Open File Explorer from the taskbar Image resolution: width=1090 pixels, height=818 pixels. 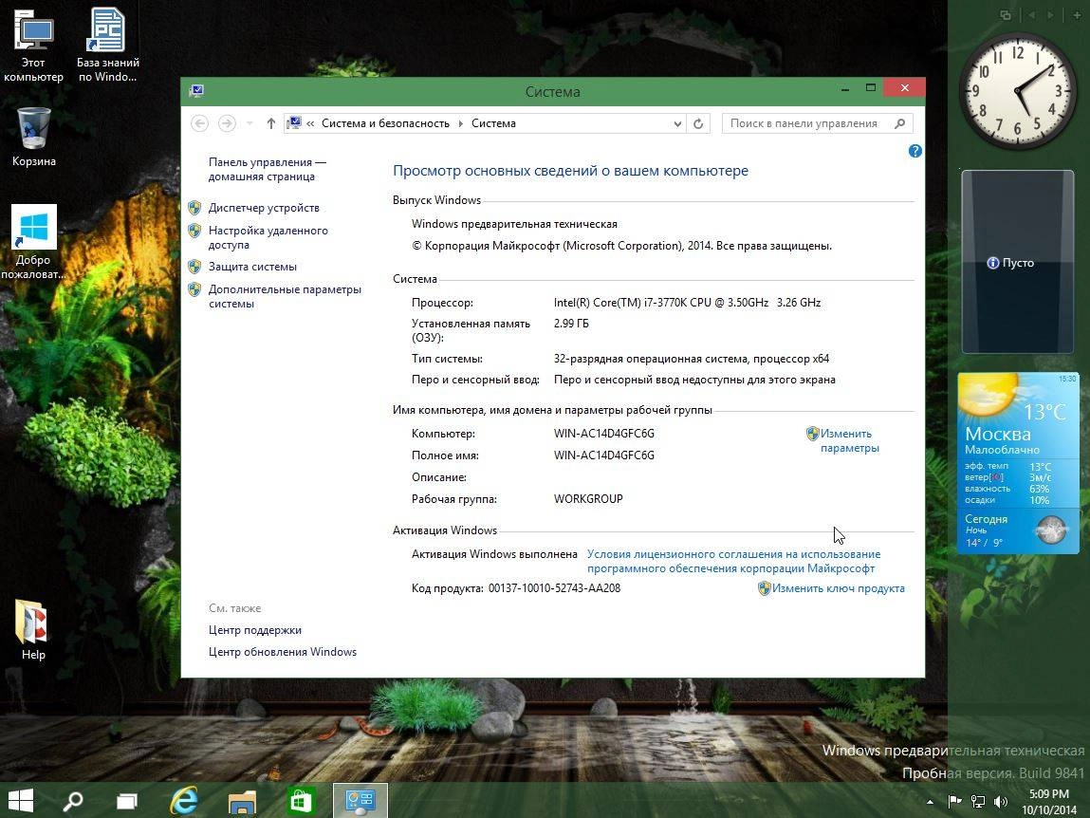pyautogui.click(x=242, y=801)
